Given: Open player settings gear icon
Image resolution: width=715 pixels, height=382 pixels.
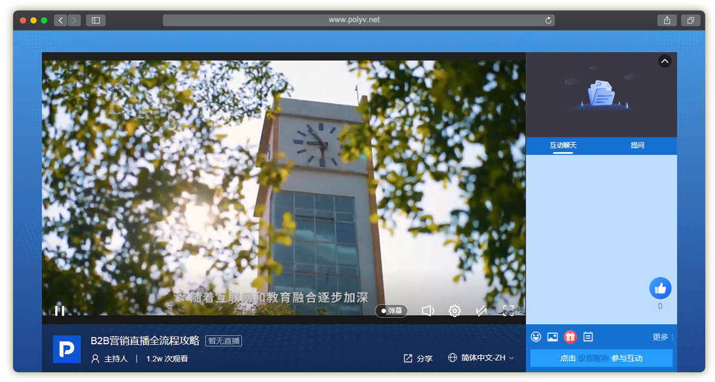Looking at the screenshot, I should pos(455,311).
